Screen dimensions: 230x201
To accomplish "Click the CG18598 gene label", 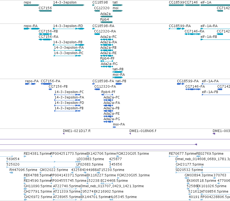I will coord(100,2).
